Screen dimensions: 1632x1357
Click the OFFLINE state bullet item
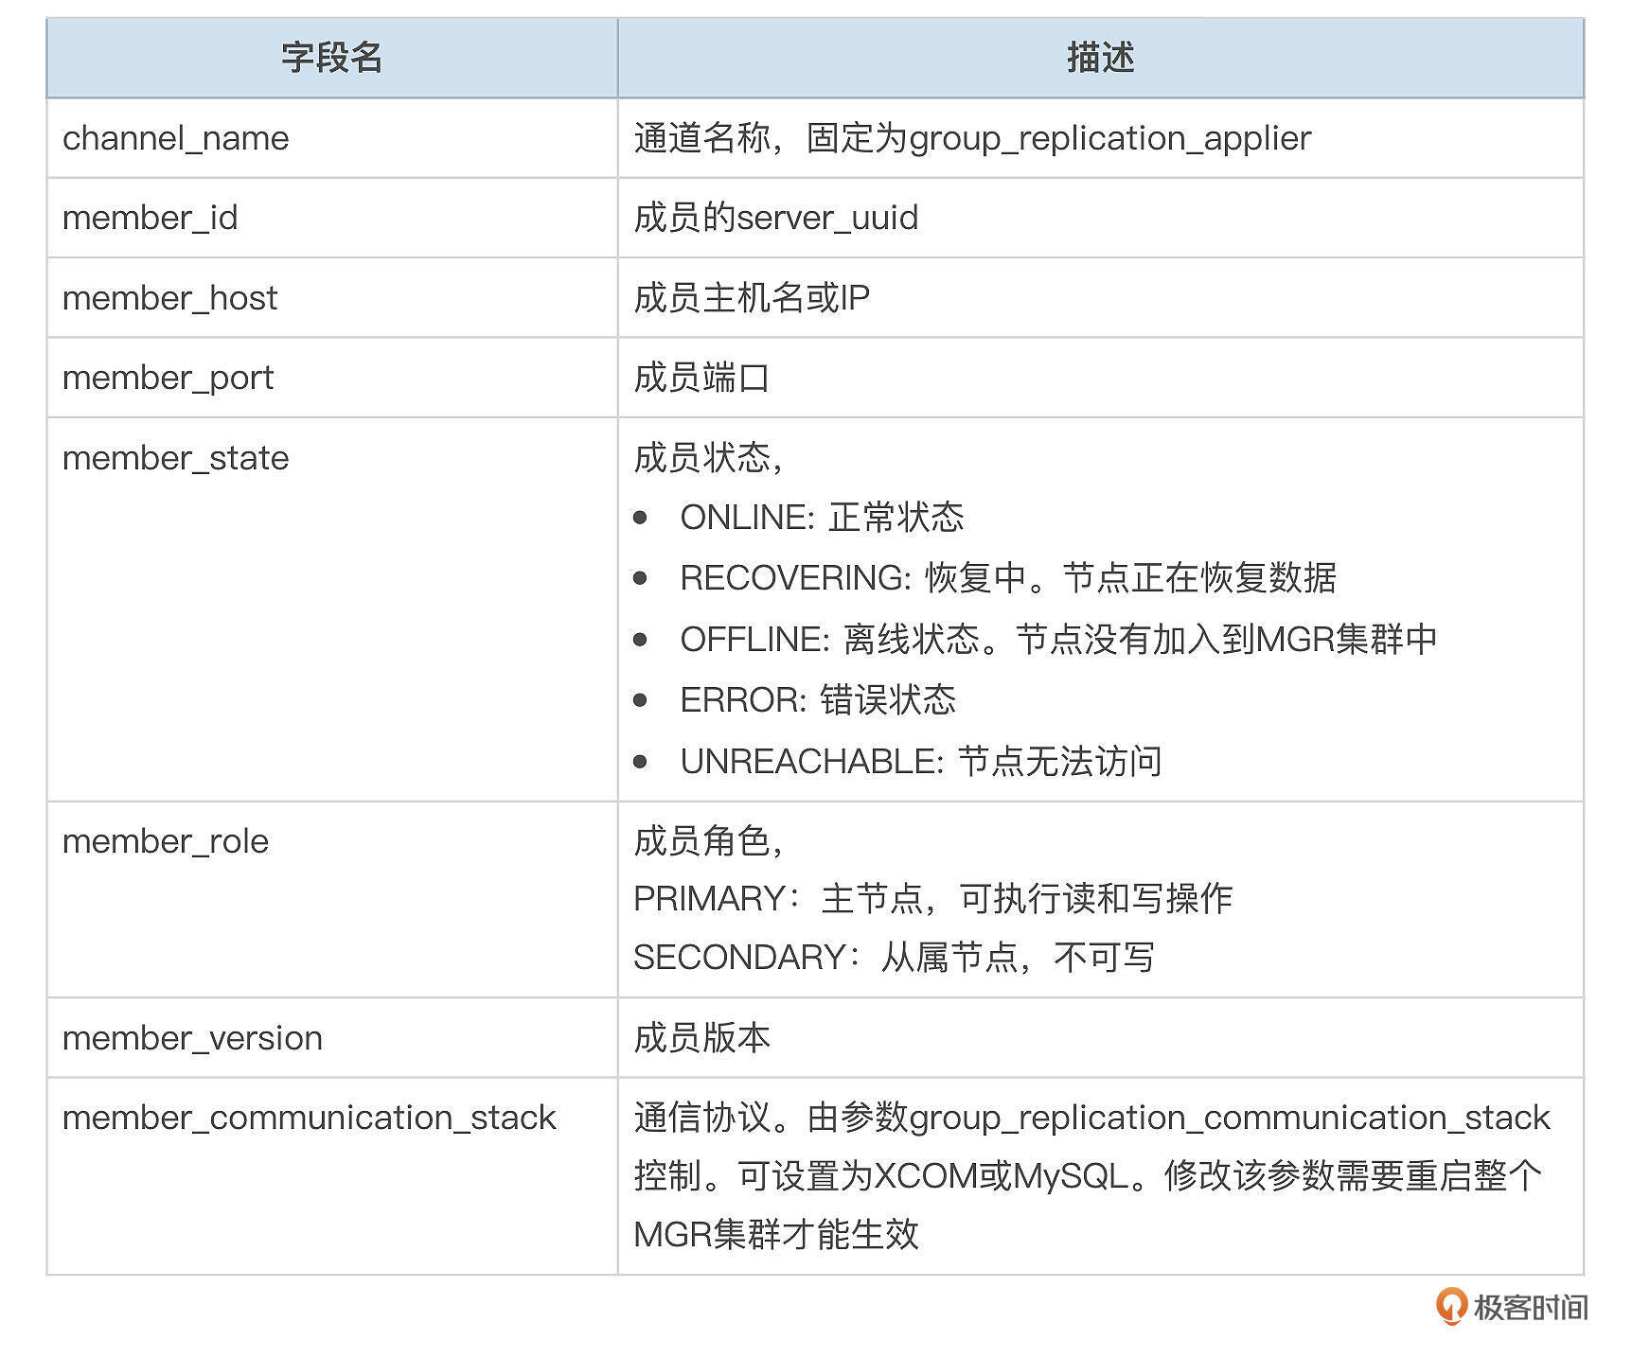coord(1057,640)
